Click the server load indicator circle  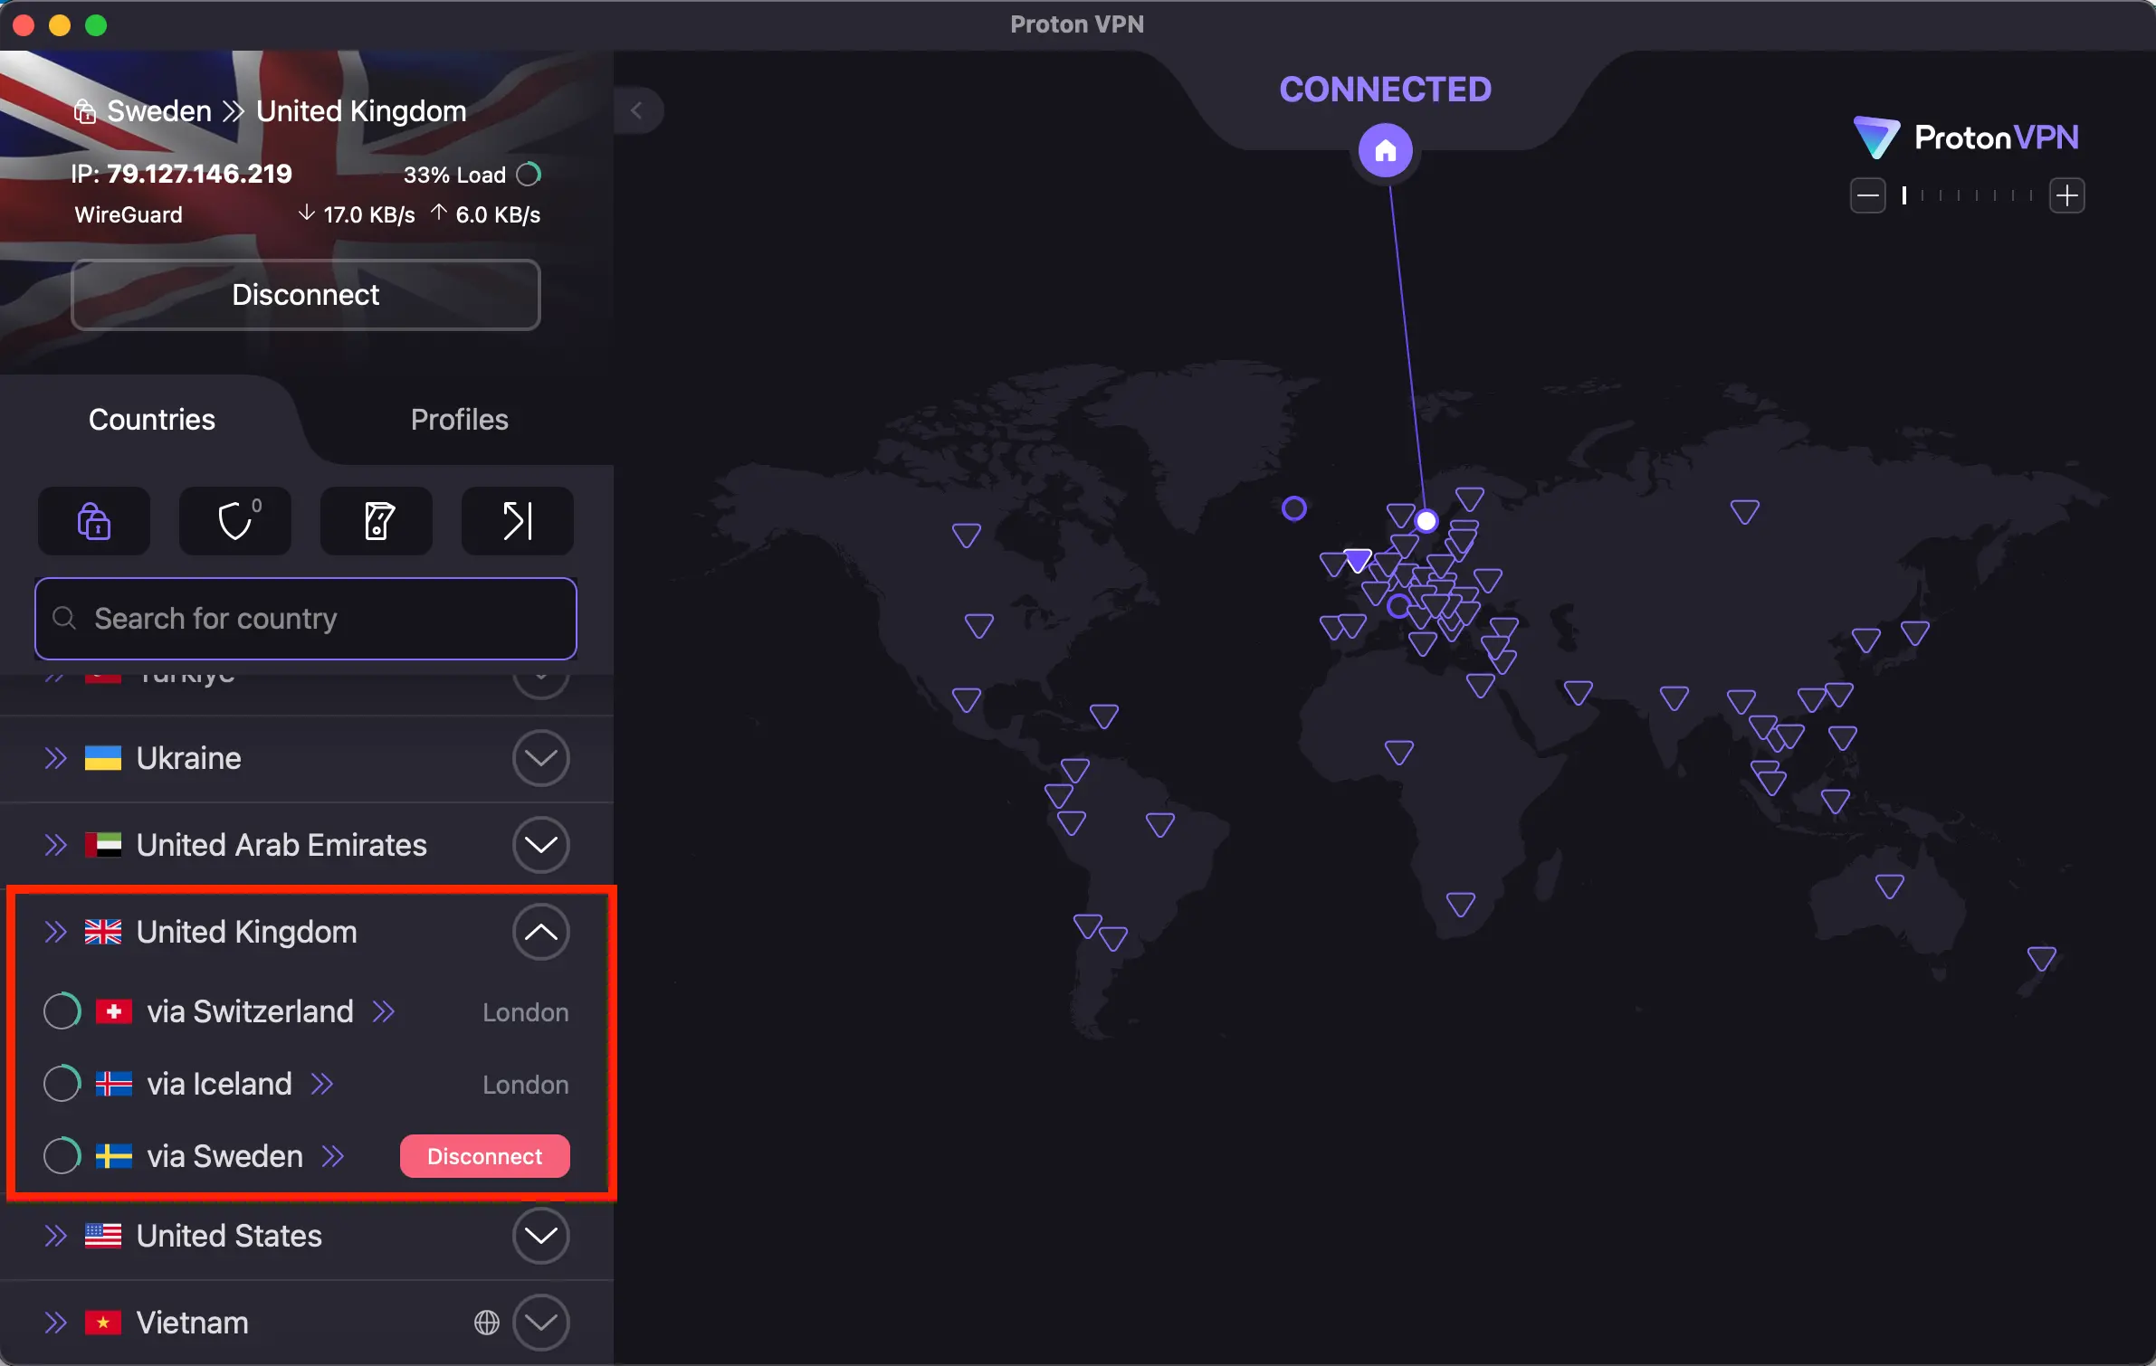click(x=529, y=173)
